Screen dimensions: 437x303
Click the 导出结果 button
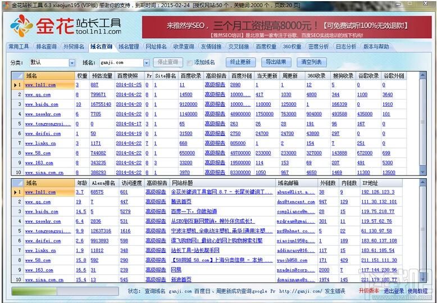(276, 62)
